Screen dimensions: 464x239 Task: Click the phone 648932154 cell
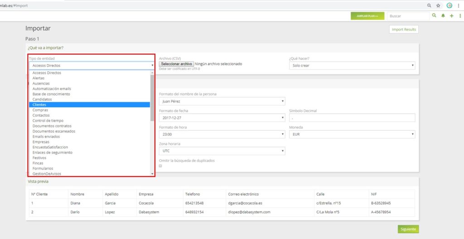(x=204, y=212)
